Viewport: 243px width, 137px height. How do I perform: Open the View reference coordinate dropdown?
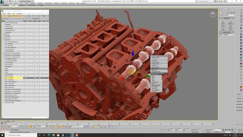click(42, 126)
